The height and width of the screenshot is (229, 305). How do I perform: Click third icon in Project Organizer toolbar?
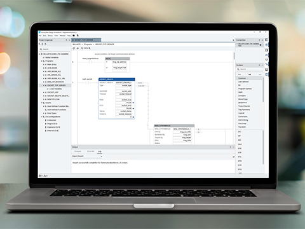click(46, 45)
